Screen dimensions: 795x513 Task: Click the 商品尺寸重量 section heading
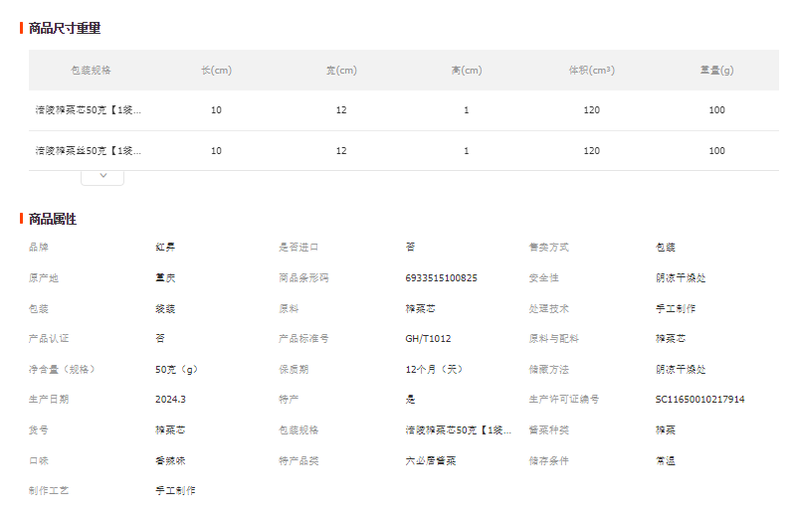click(65, 28)
